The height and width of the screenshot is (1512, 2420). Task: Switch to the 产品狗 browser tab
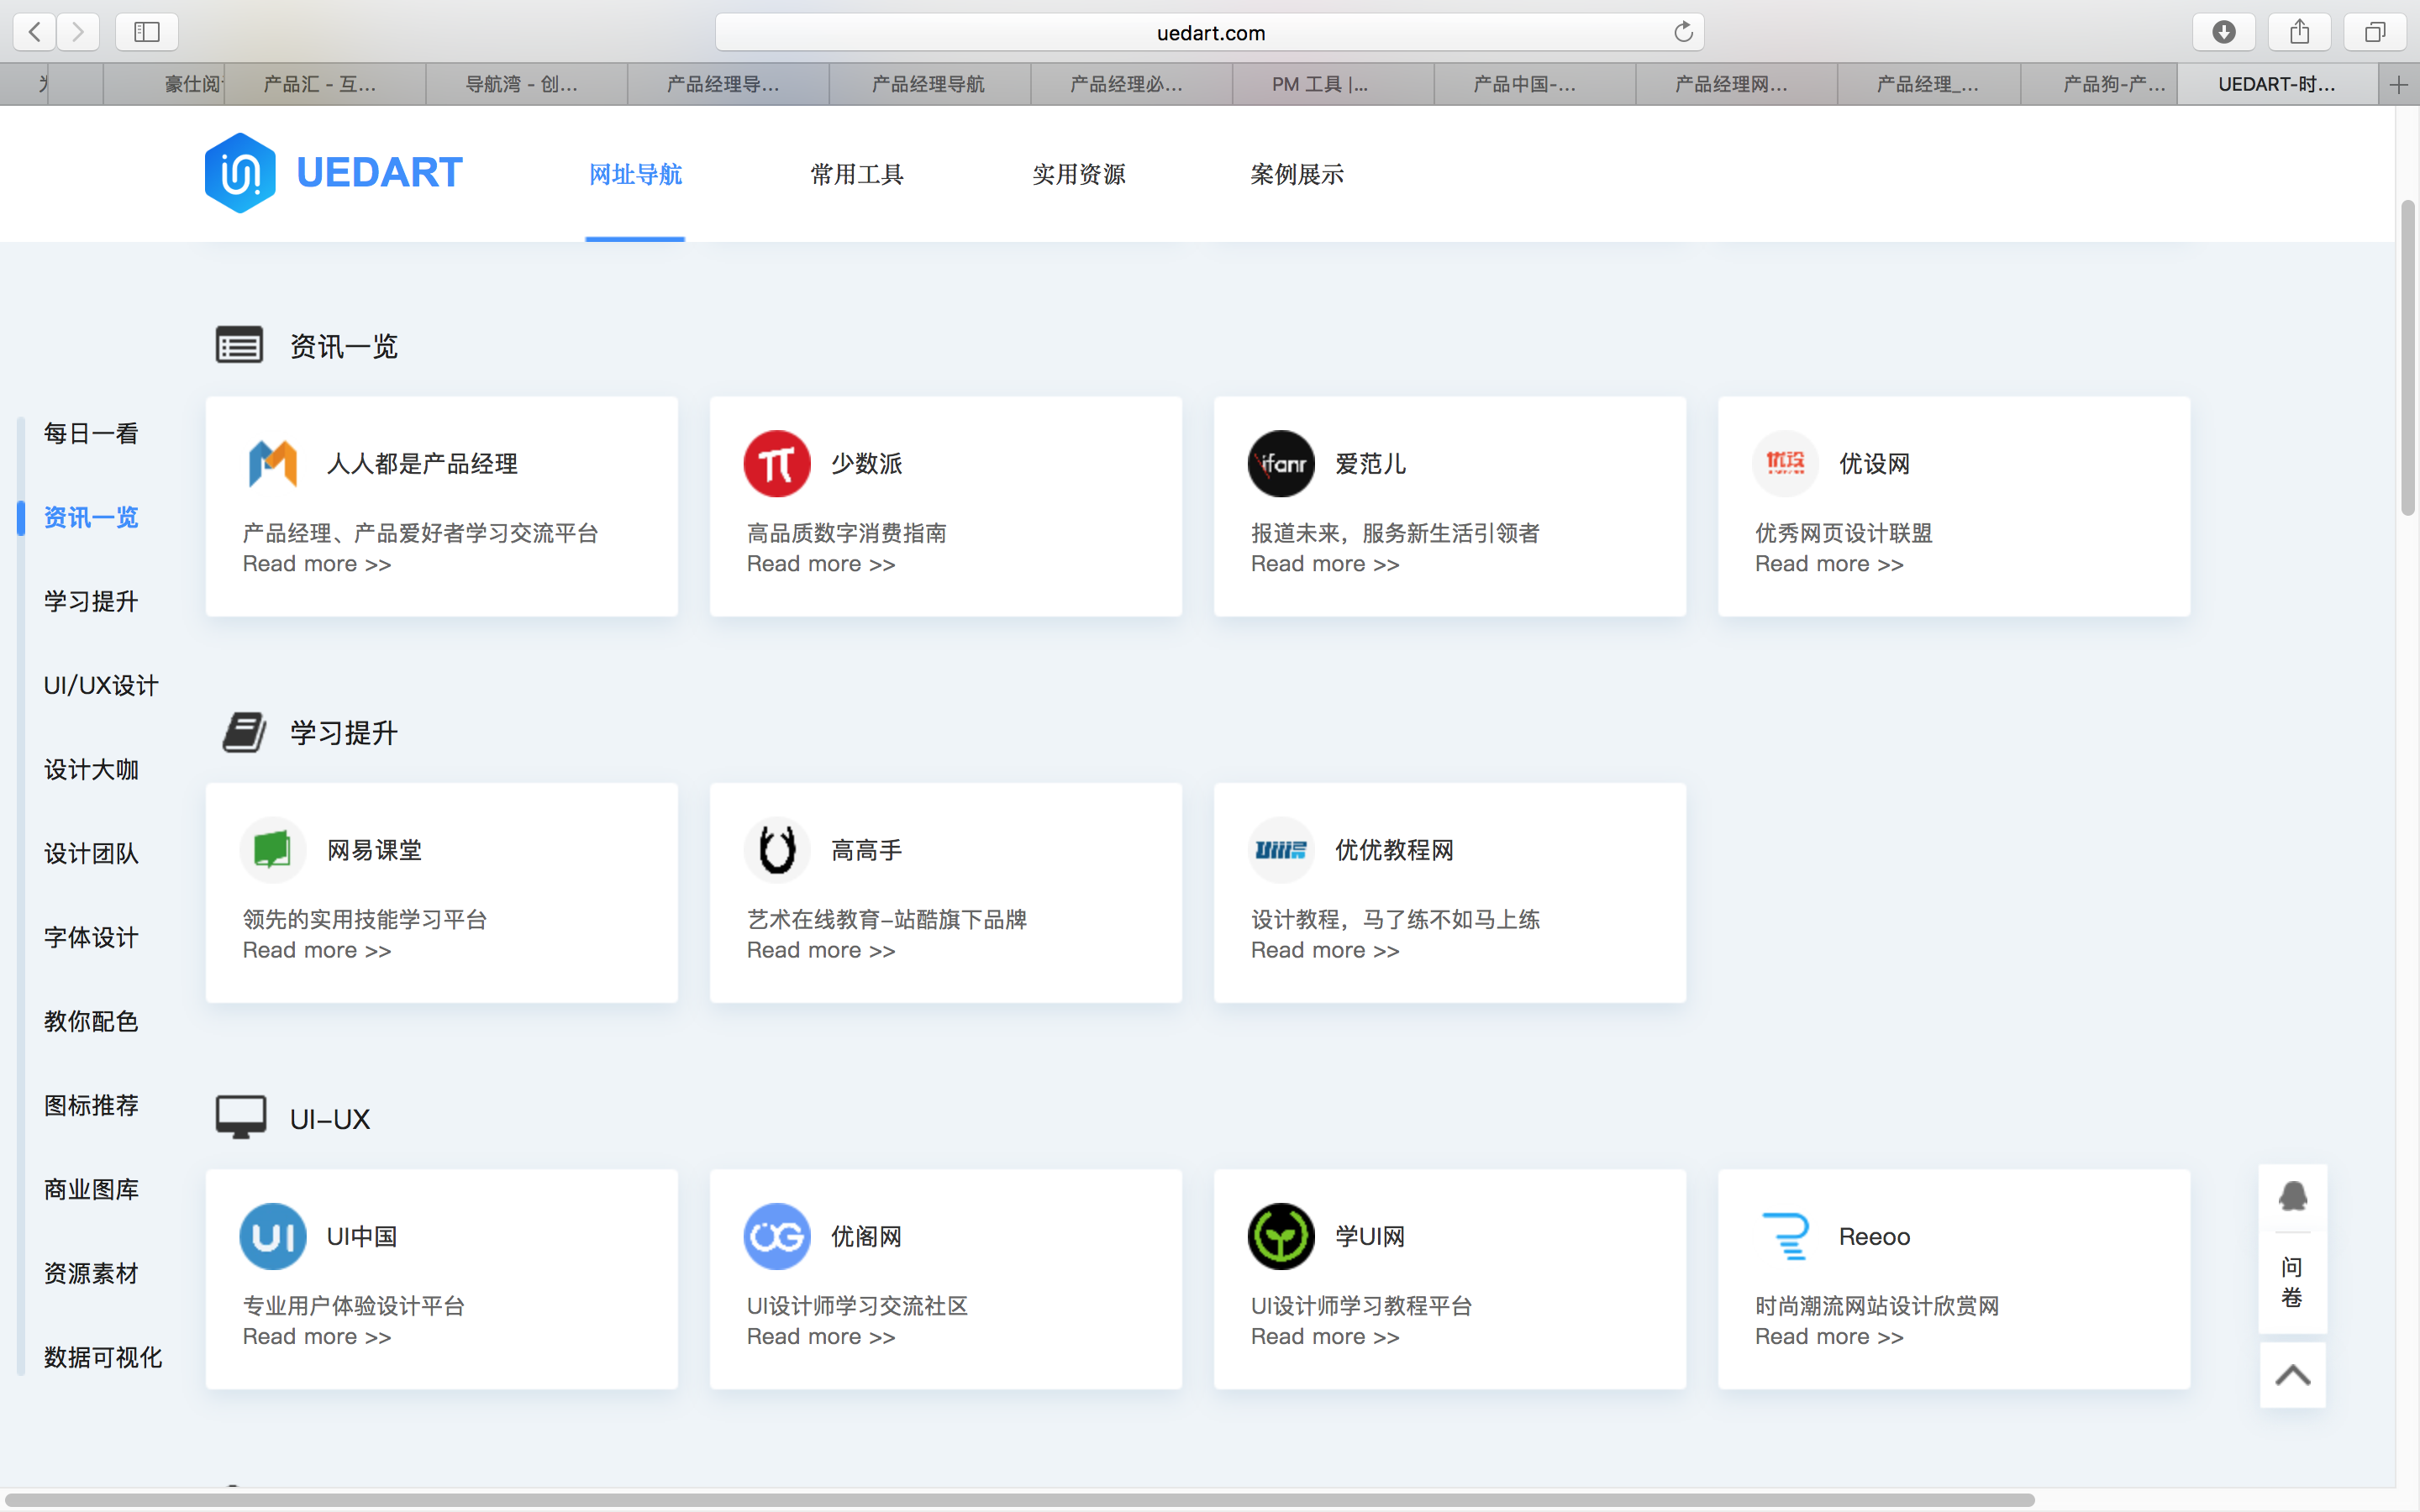2099,85
